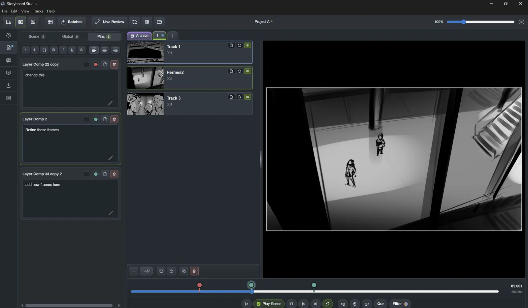The width and height of the screenshot is (528, 308).
Task: Add a new scene tab with the plus
Action: [173, 36]
